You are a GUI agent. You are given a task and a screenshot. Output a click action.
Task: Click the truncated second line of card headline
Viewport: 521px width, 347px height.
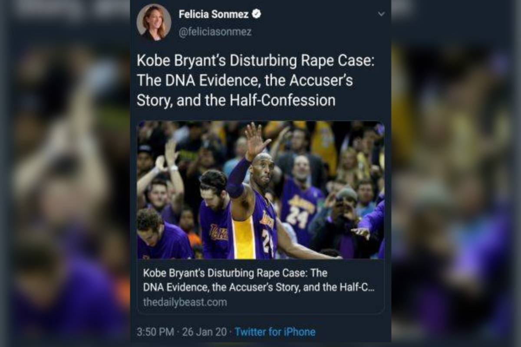[x=258, y=287]
